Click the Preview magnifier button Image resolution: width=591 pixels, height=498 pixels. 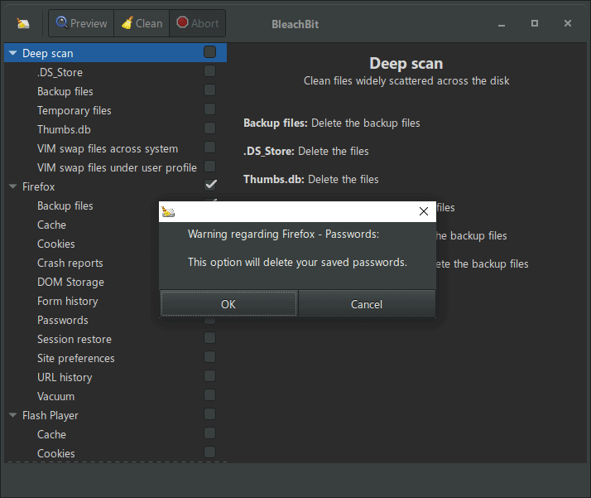coord(81,23)
